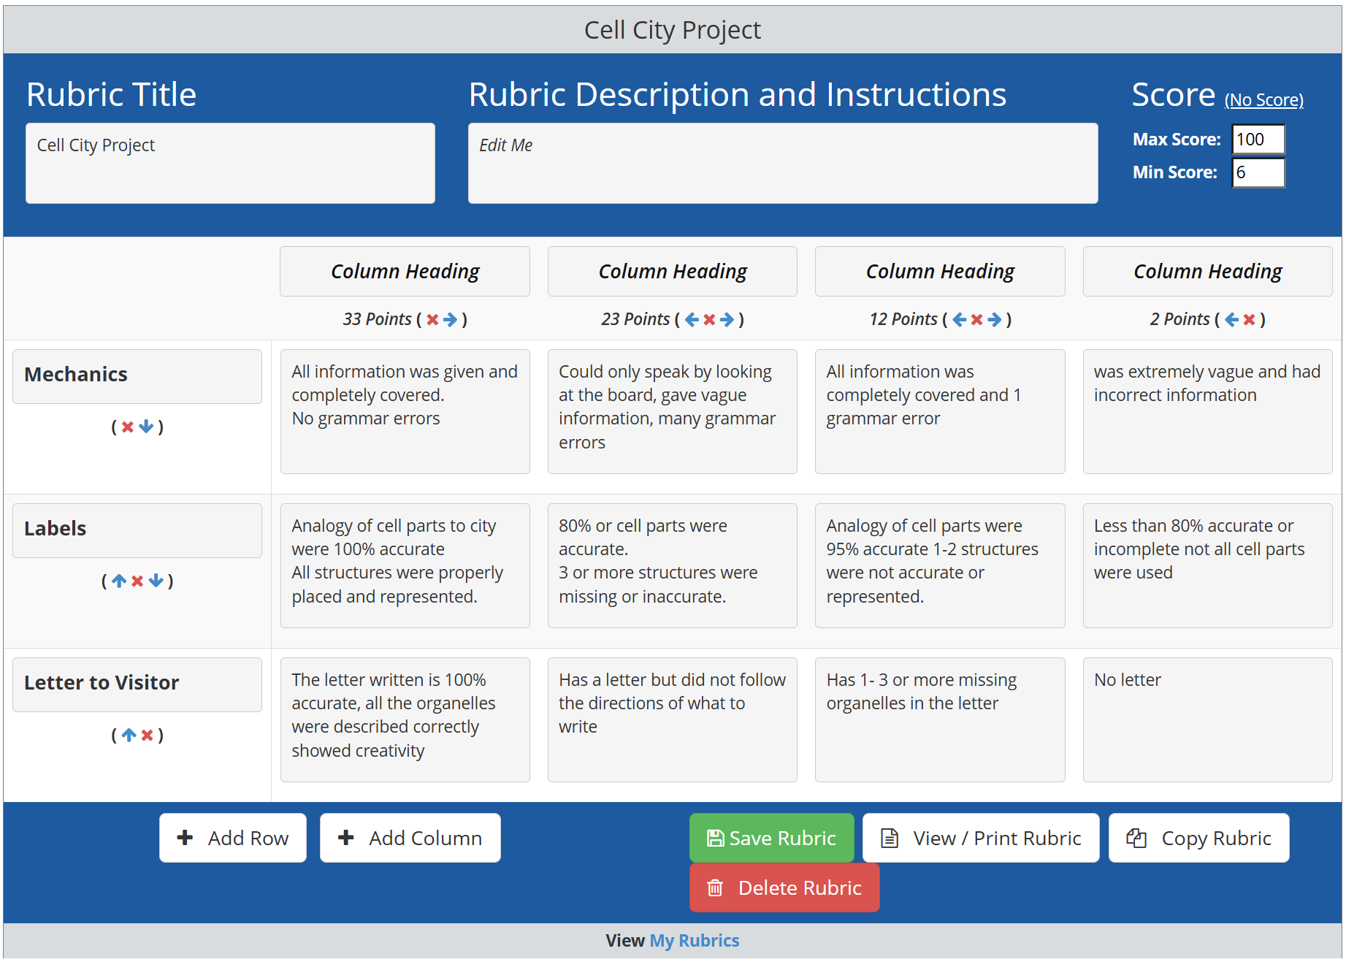Click the Add Row button

[233, 838]
